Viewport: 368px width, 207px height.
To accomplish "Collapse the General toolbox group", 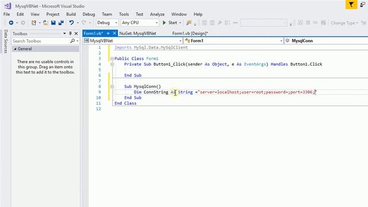I will (x=16, y=49).
